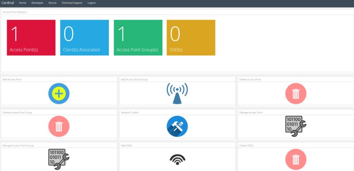Click the "Add Access Point" panel title
Viewport: 354px width, 171px height.
tap(12, 79)
